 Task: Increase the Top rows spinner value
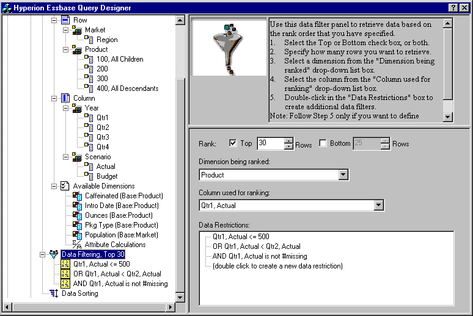click(x=289, y=140)
